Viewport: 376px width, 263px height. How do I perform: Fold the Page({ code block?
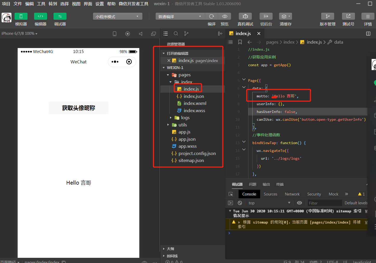pos(244,79)
